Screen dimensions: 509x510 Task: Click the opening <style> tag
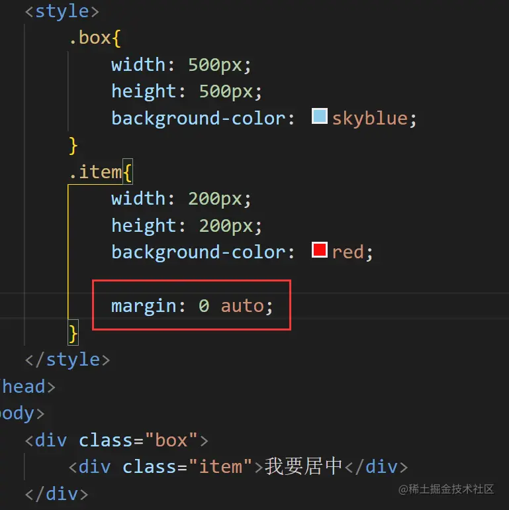62,12
